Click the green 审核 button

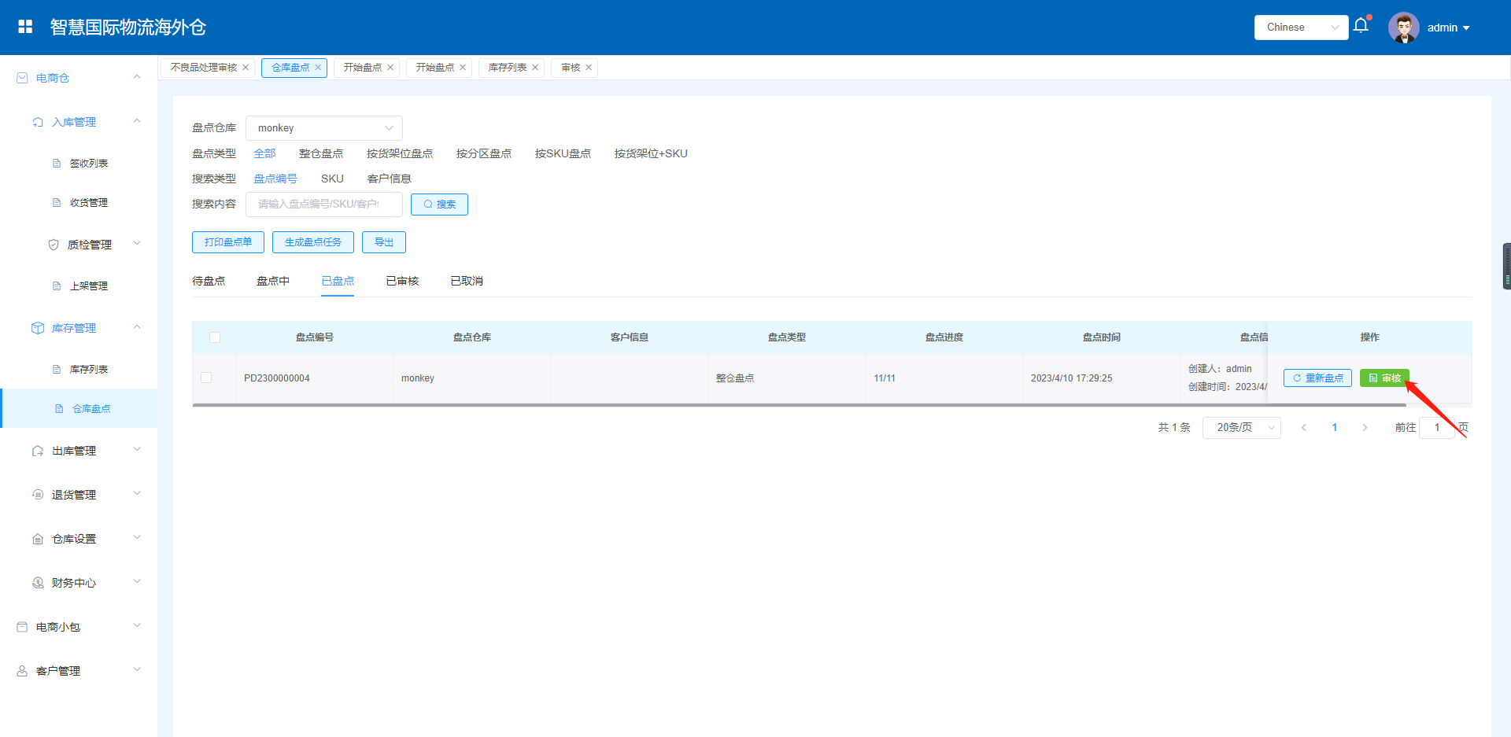click(x=1384, y=378)
